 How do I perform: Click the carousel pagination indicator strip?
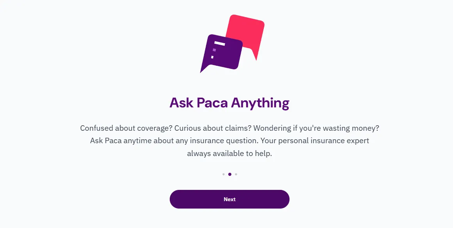pyautogui.click(x=229, y=174)
